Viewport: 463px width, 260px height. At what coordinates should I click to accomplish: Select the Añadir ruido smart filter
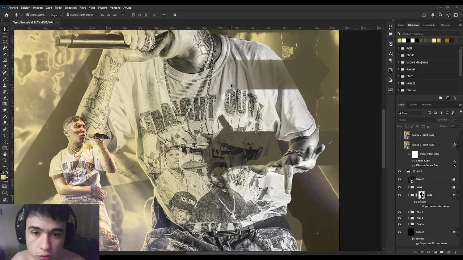(423, 161)
